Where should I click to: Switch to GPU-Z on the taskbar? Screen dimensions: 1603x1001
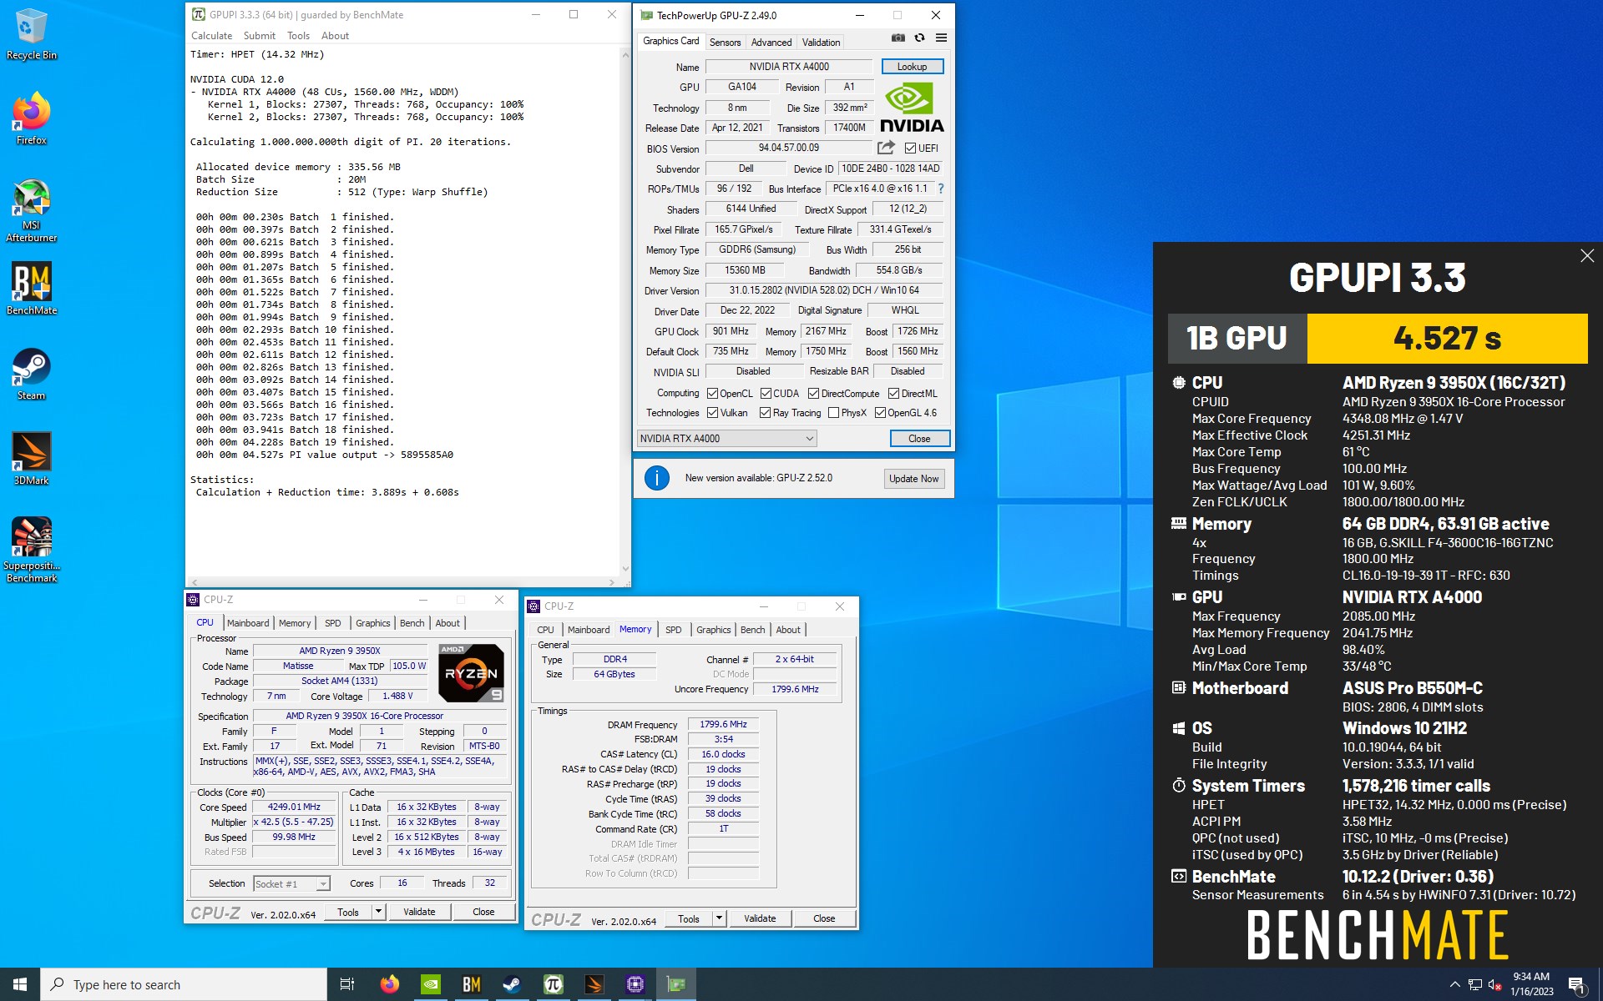(675, 984)
